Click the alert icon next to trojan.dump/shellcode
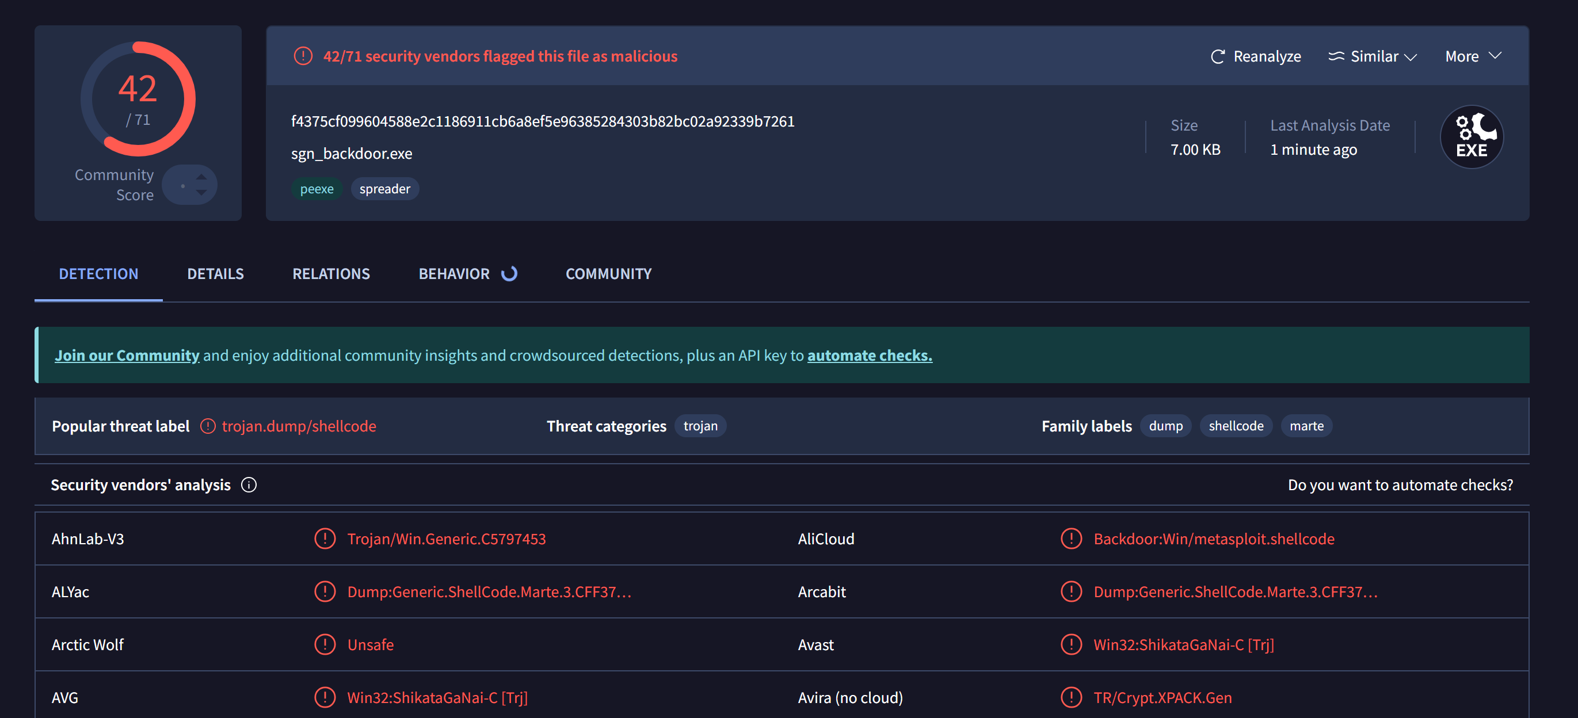 (x=208, y=426)
